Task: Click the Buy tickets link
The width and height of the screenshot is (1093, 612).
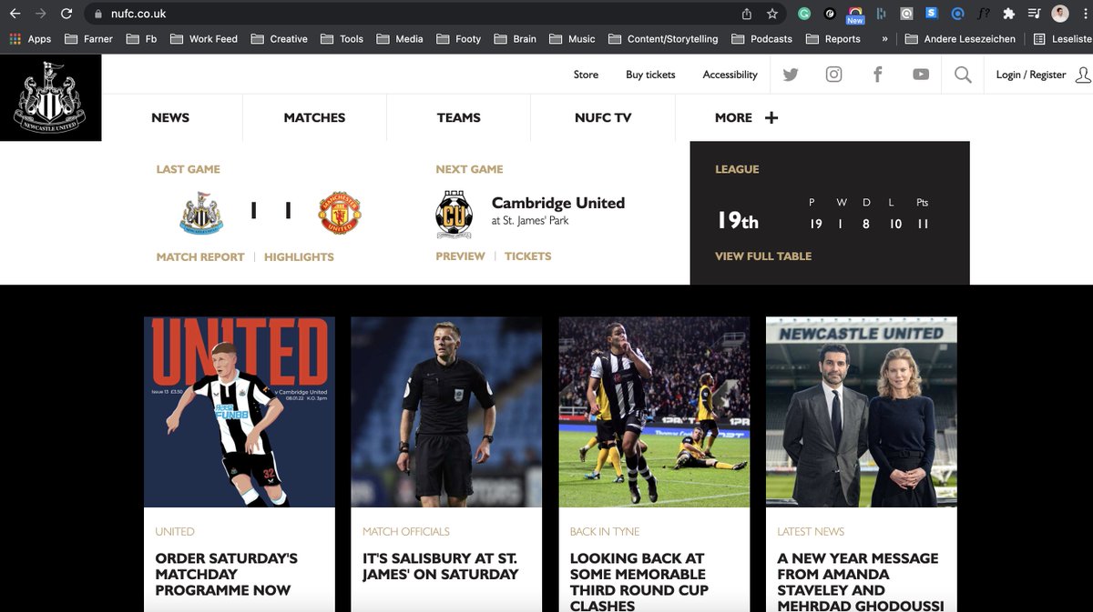Action: coord(650,75)
